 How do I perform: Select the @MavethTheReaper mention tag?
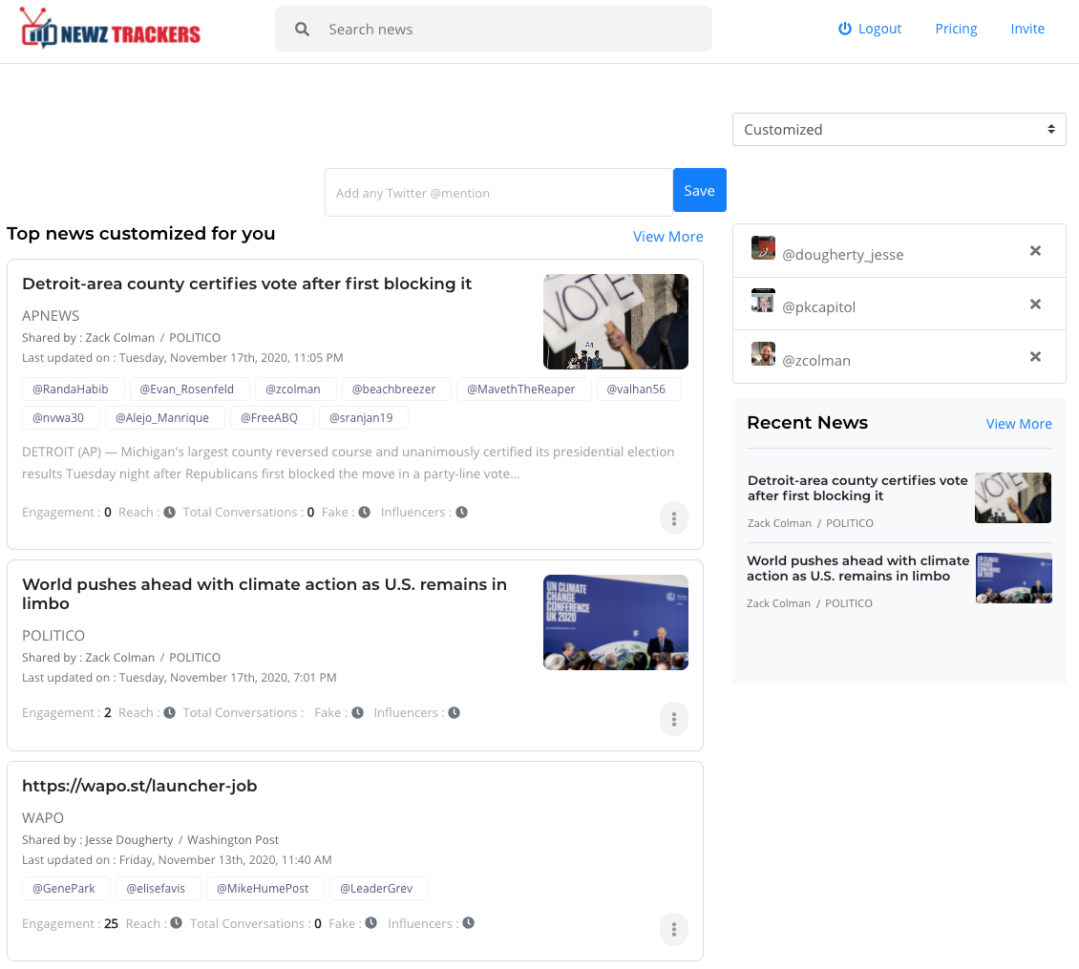(523, 390)
